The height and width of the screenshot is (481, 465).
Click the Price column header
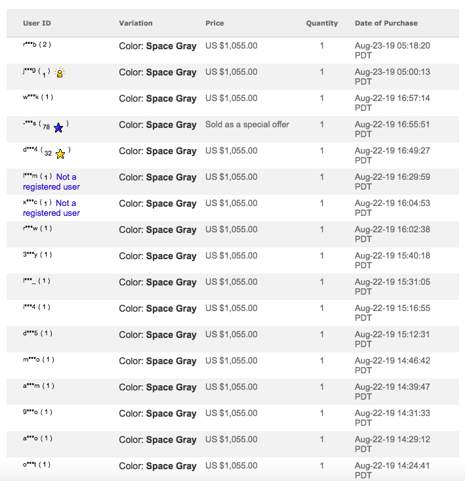point(214,23)
